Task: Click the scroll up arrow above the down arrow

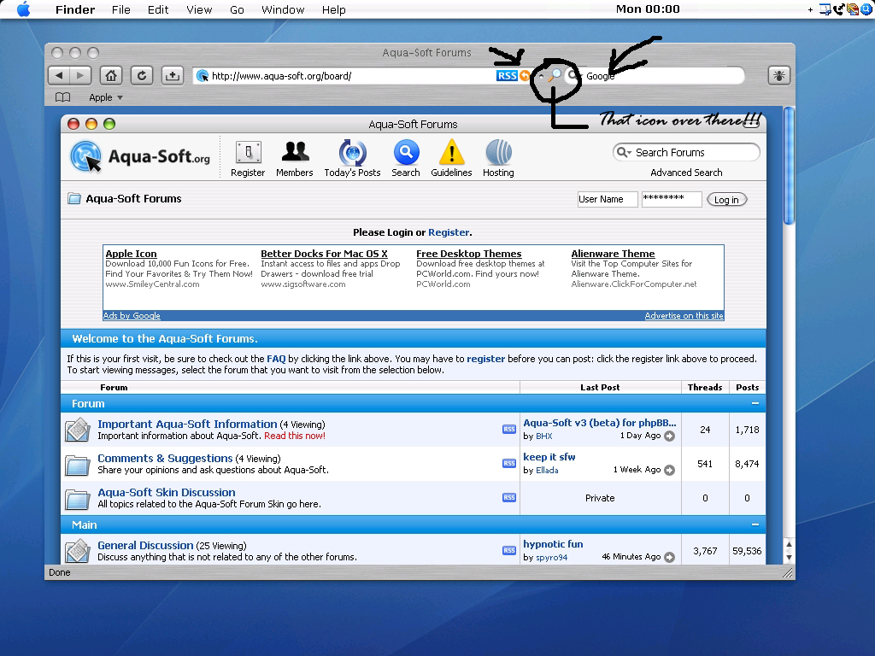Action: coord(789,544)
